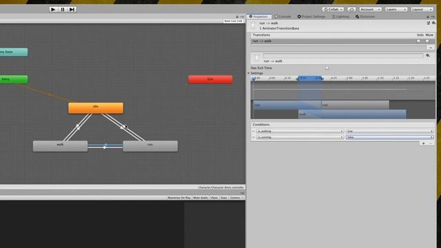Open the false value dropdown

pyautogui.click(x=389, y=137)
